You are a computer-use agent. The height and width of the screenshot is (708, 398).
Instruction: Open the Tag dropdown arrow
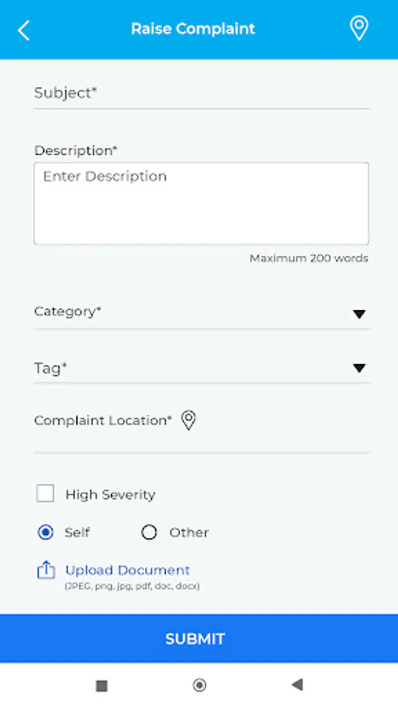[x=359, y=368]
